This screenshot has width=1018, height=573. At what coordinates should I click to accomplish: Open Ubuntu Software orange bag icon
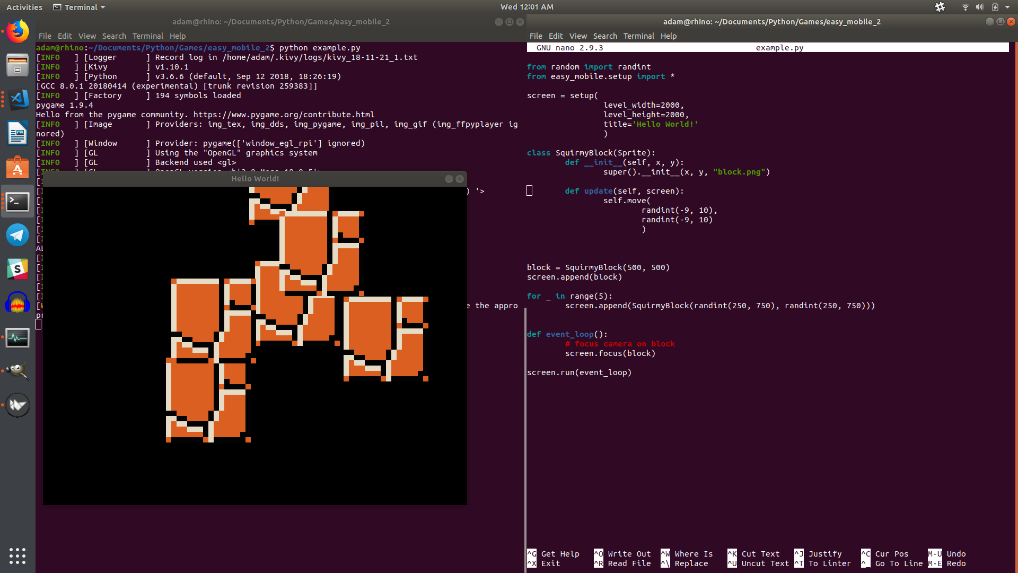tap(17, 168)
